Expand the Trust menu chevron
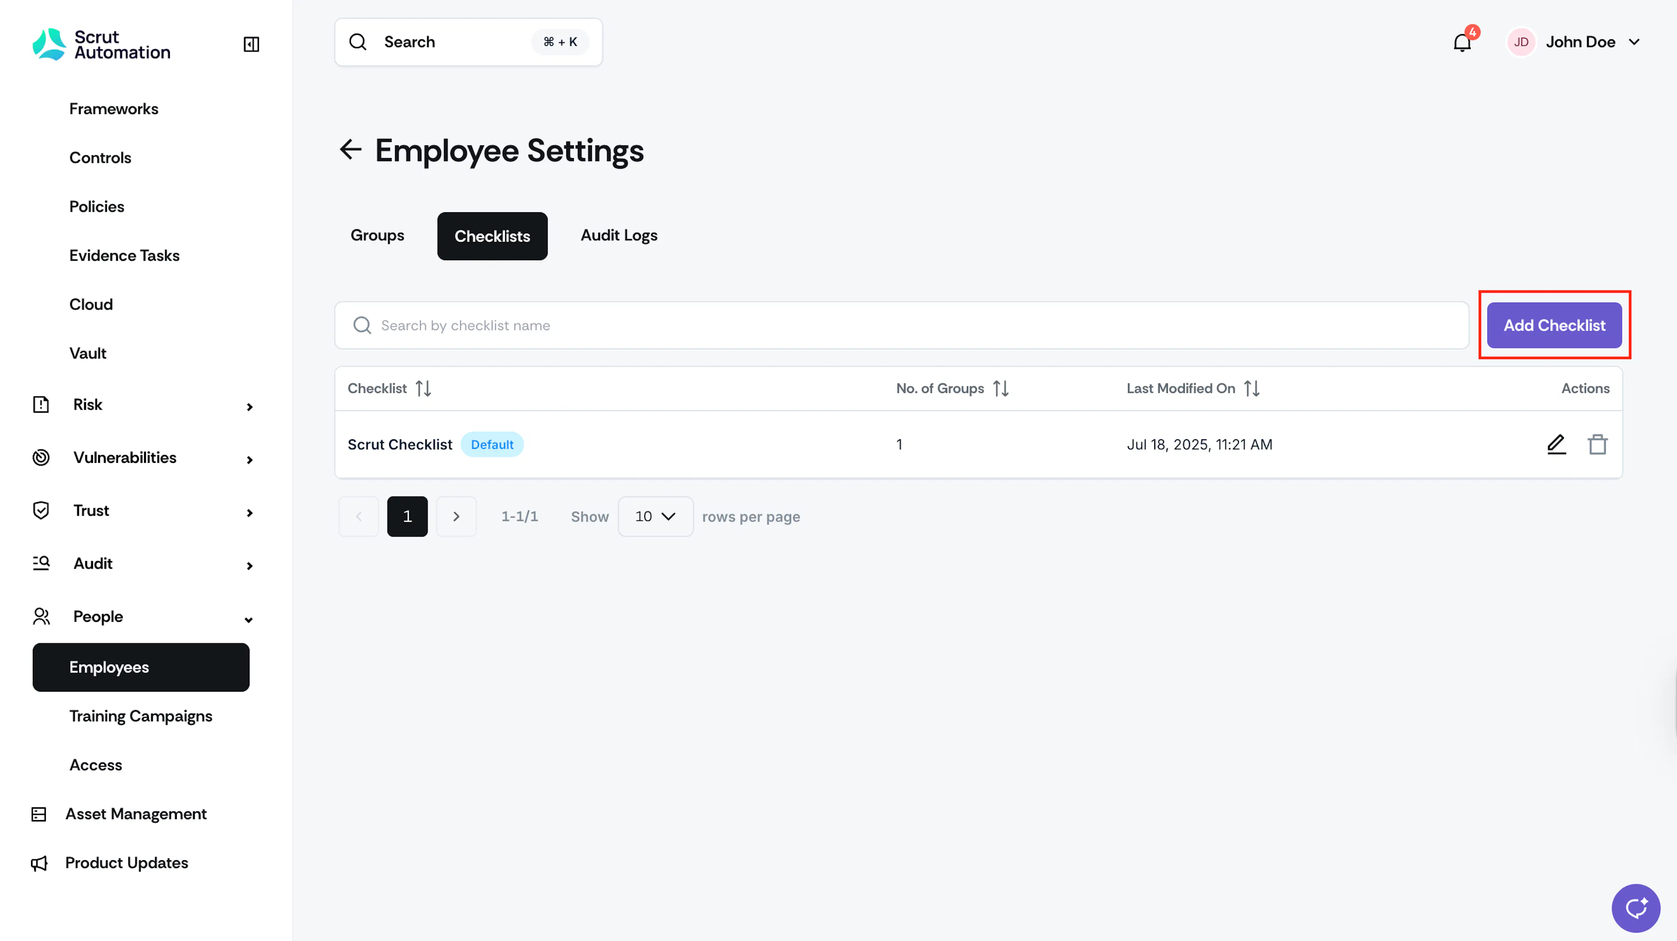This screenshot has width=1677, height=941. (x=249, y=513)
